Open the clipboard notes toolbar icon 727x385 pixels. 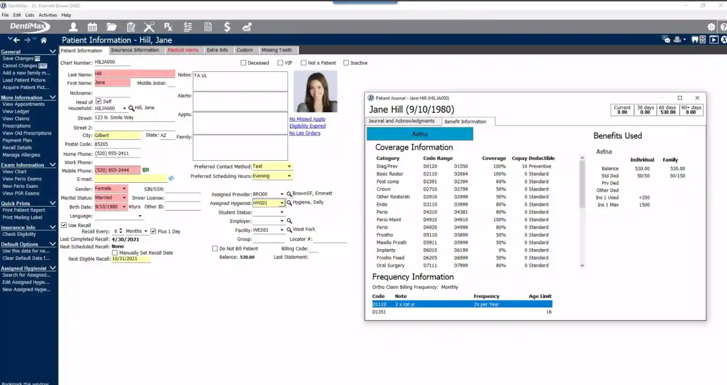pos(131,27)
